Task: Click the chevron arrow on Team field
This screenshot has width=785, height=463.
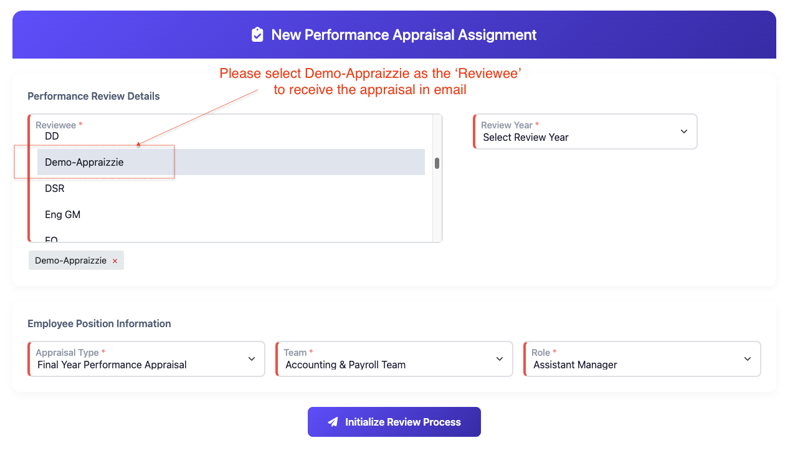Action: (x=500, y=359)
